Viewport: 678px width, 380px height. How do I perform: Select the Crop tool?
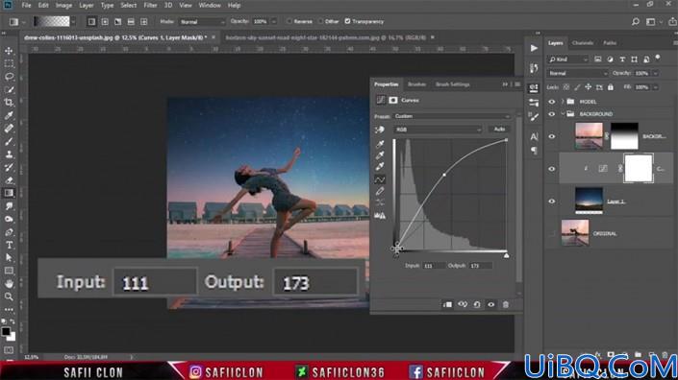(x=9, y=103)
